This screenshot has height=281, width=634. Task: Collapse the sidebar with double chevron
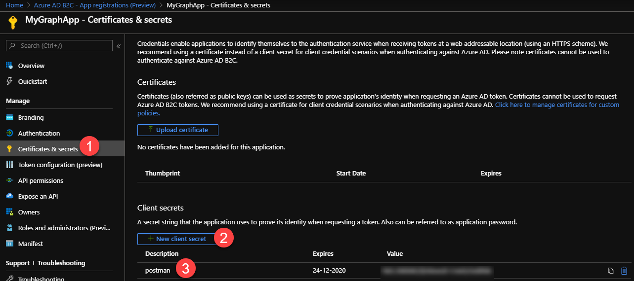pyautogui.click(x=119, y=46)
